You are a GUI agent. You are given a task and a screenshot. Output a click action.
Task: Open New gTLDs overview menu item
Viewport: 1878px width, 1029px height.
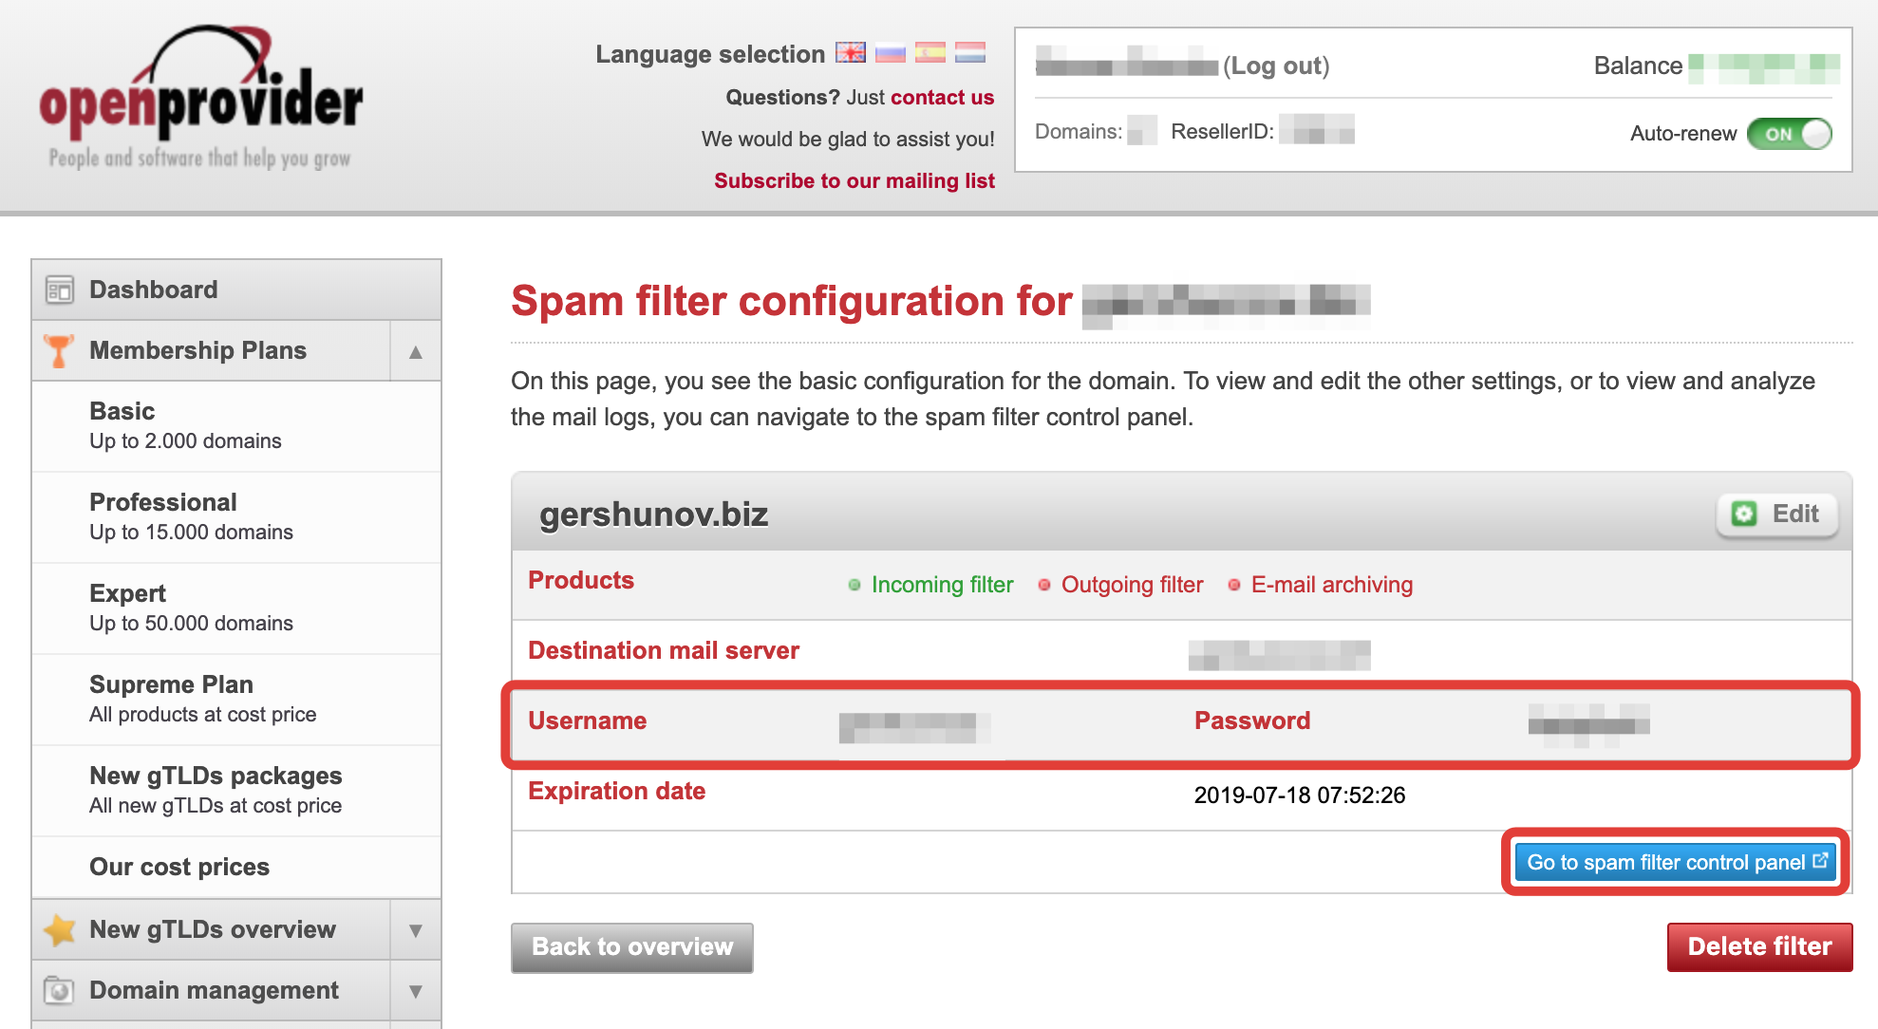(211, 929)
